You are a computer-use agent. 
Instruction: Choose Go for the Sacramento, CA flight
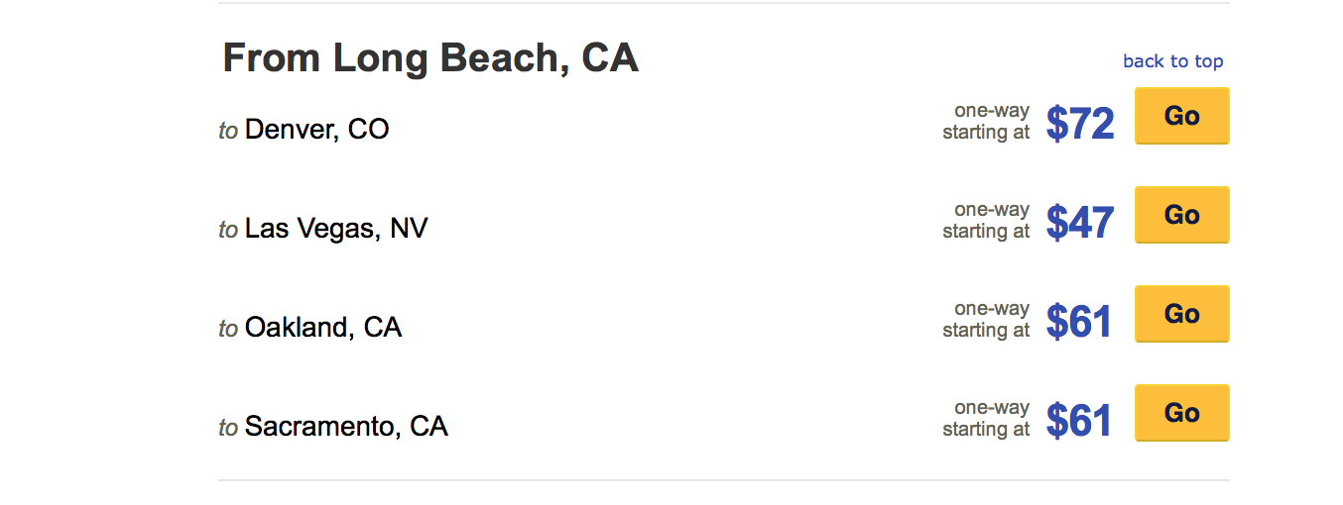[1181, 413]
